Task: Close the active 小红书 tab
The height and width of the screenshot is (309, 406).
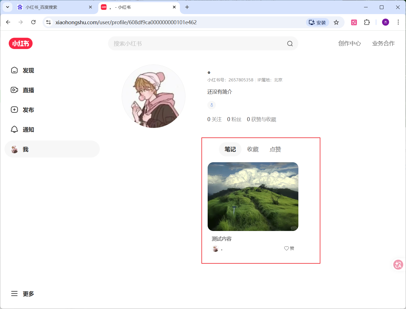Action: [174, 7]
